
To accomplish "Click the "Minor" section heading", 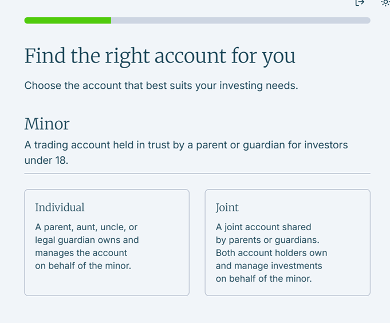I will point(47,124).
